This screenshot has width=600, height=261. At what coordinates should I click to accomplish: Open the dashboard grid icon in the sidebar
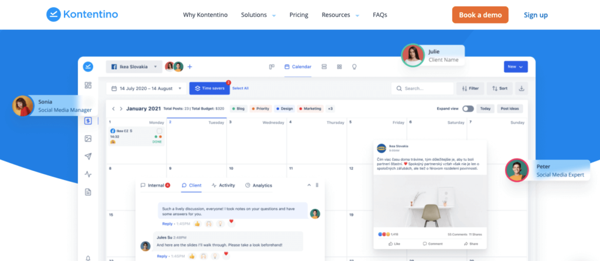point(88,85)
